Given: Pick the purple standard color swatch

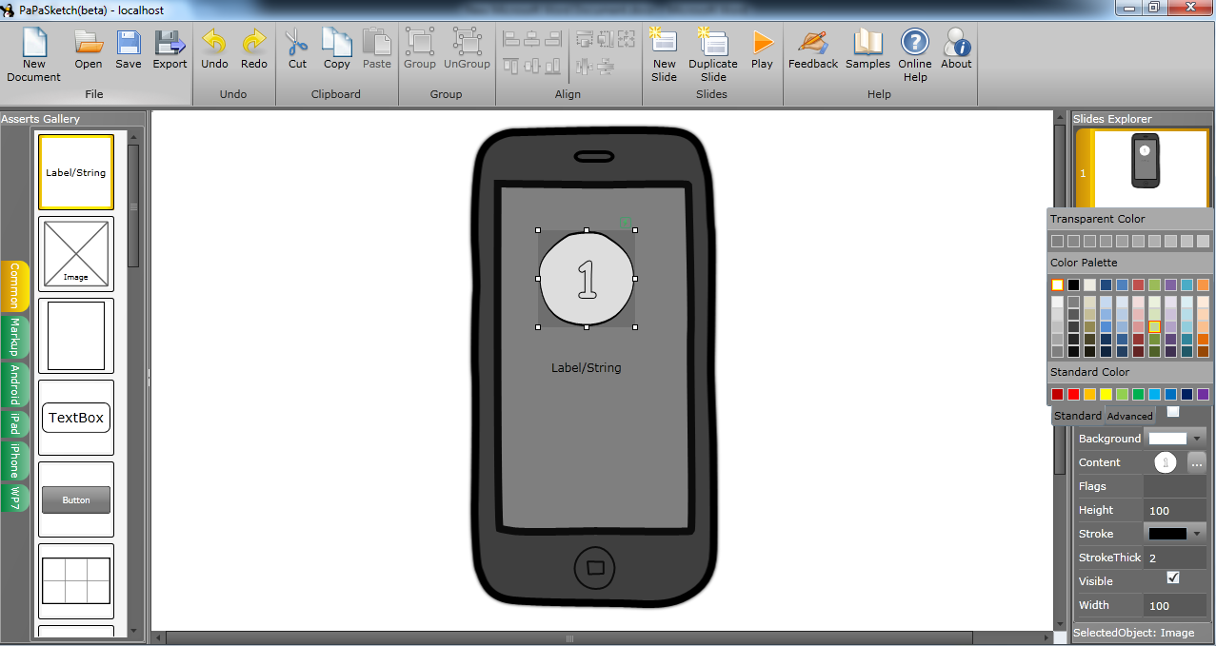Looking at the screenshot, I should coord(1203,394).
